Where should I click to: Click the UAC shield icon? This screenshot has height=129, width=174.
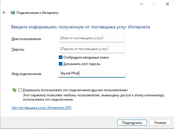coord(14,90)
